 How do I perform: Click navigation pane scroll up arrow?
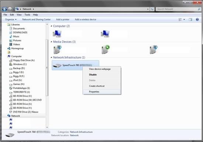click(x=47, y=24)
